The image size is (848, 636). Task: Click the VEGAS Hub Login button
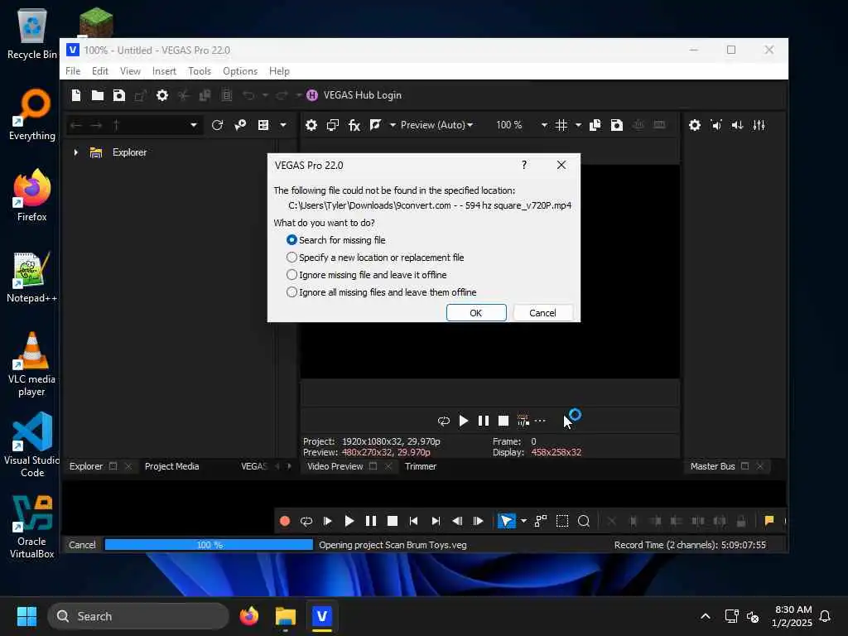(x=354, y=95)
